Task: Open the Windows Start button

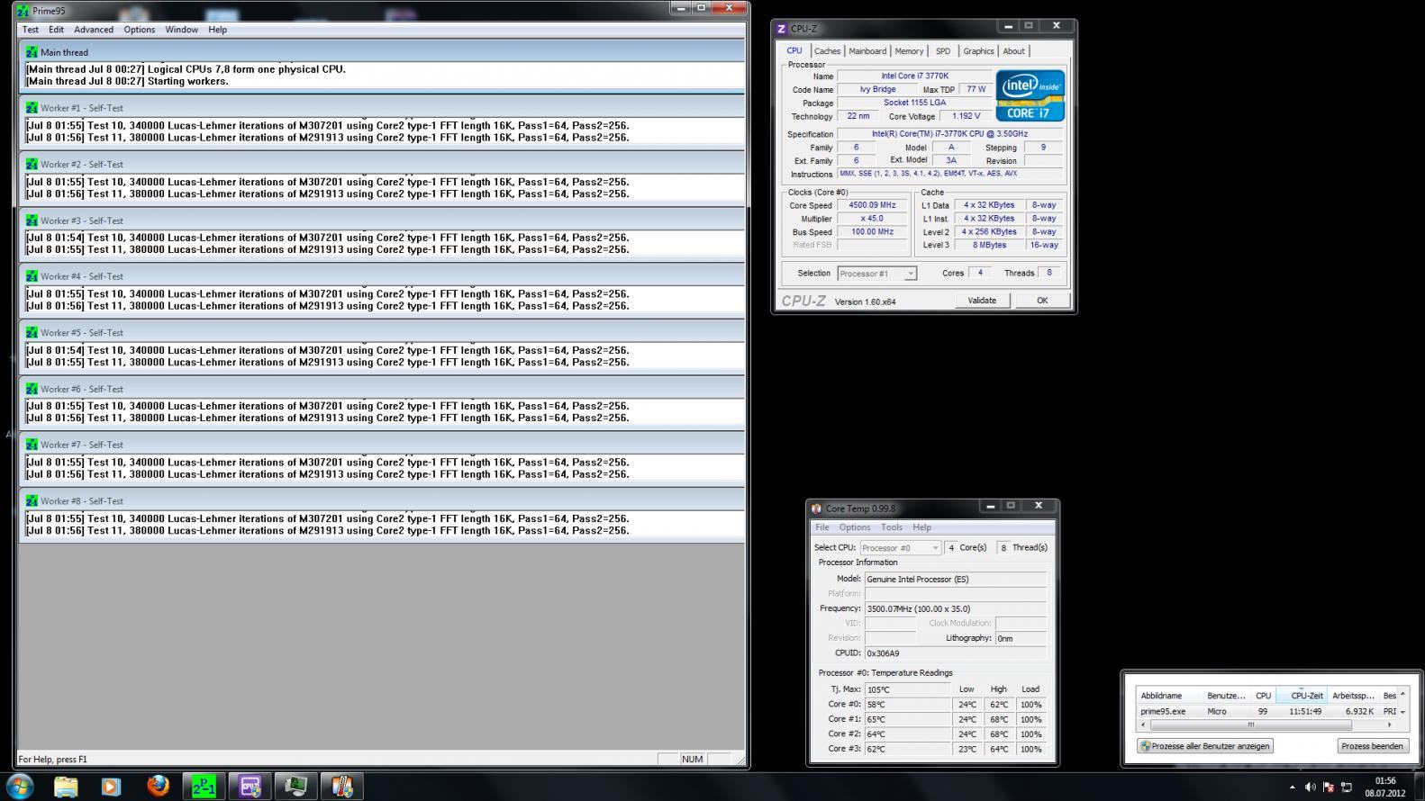Action: pos(19,786)
